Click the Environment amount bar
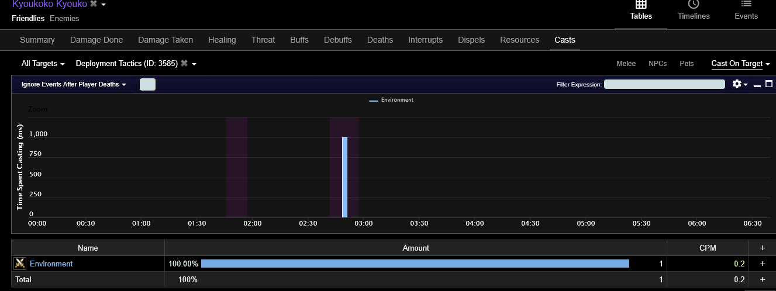 coord(415,264)
